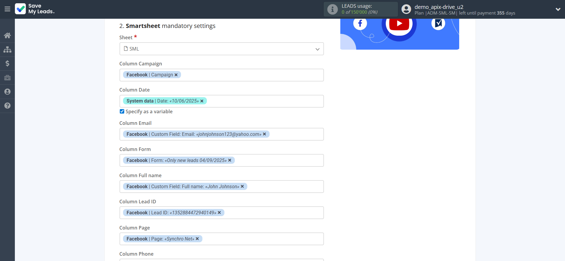This screenshot has width=565, height=261.
Task: Click the briefcase icon in sidebar
Action: pos(7,78)
